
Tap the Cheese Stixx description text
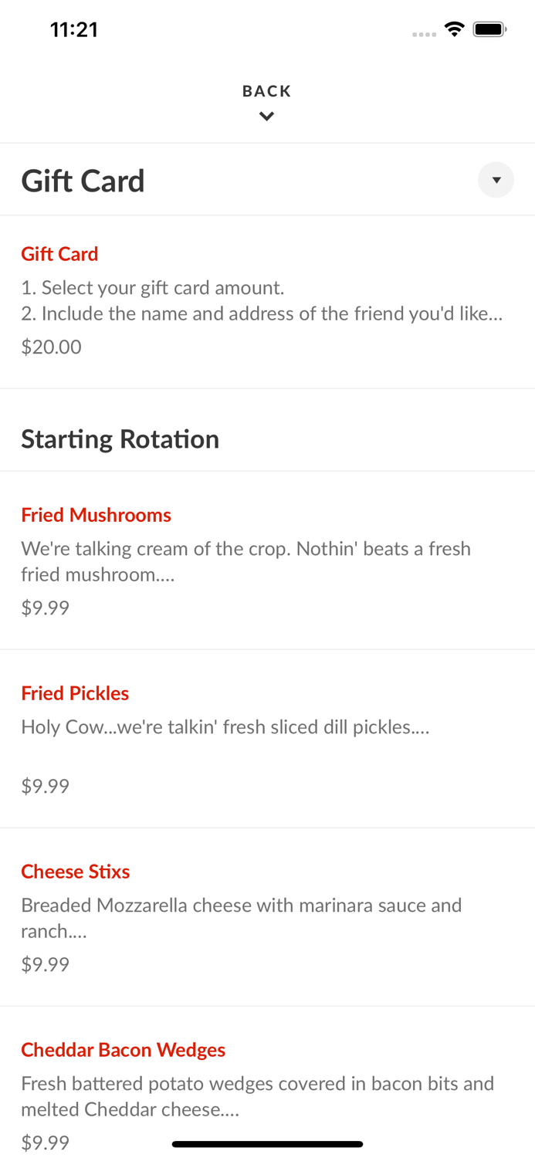click(241, 917)
